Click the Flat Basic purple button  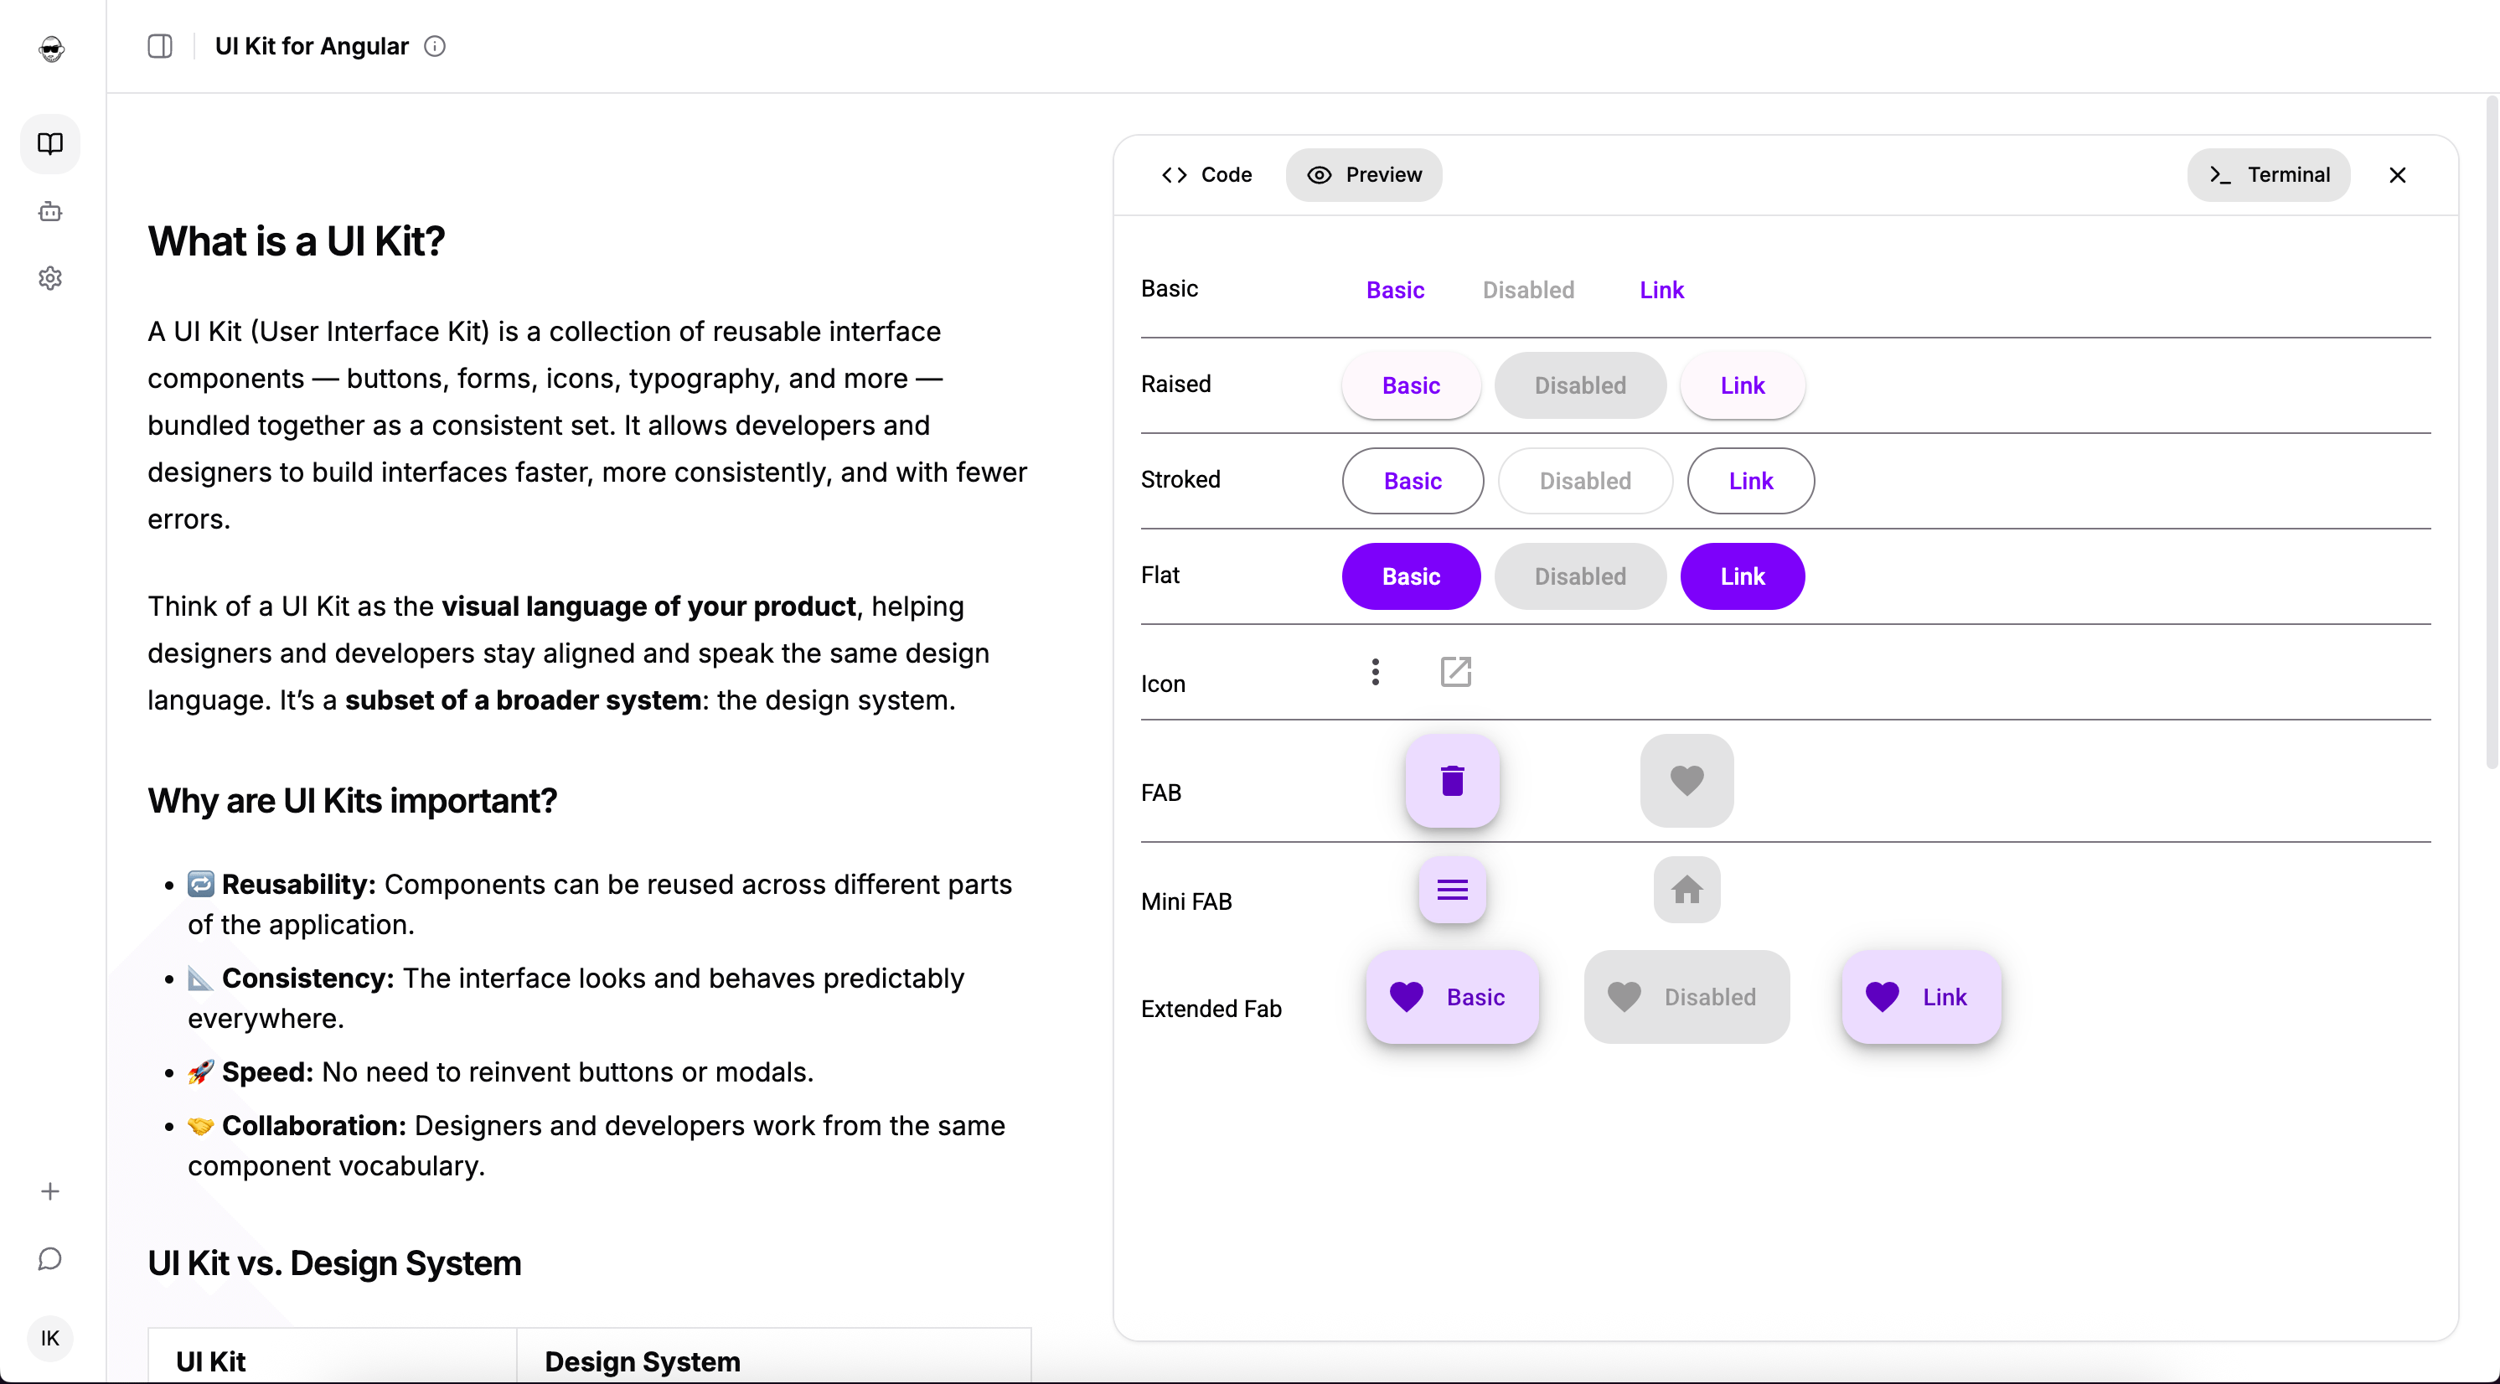coord(1411,576)
